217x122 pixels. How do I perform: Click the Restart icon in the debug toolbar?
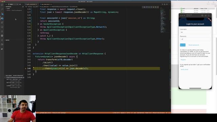156,7
